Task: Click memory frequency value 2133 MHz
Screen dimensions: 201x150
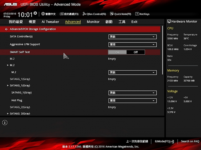Action: click(173, 81)
